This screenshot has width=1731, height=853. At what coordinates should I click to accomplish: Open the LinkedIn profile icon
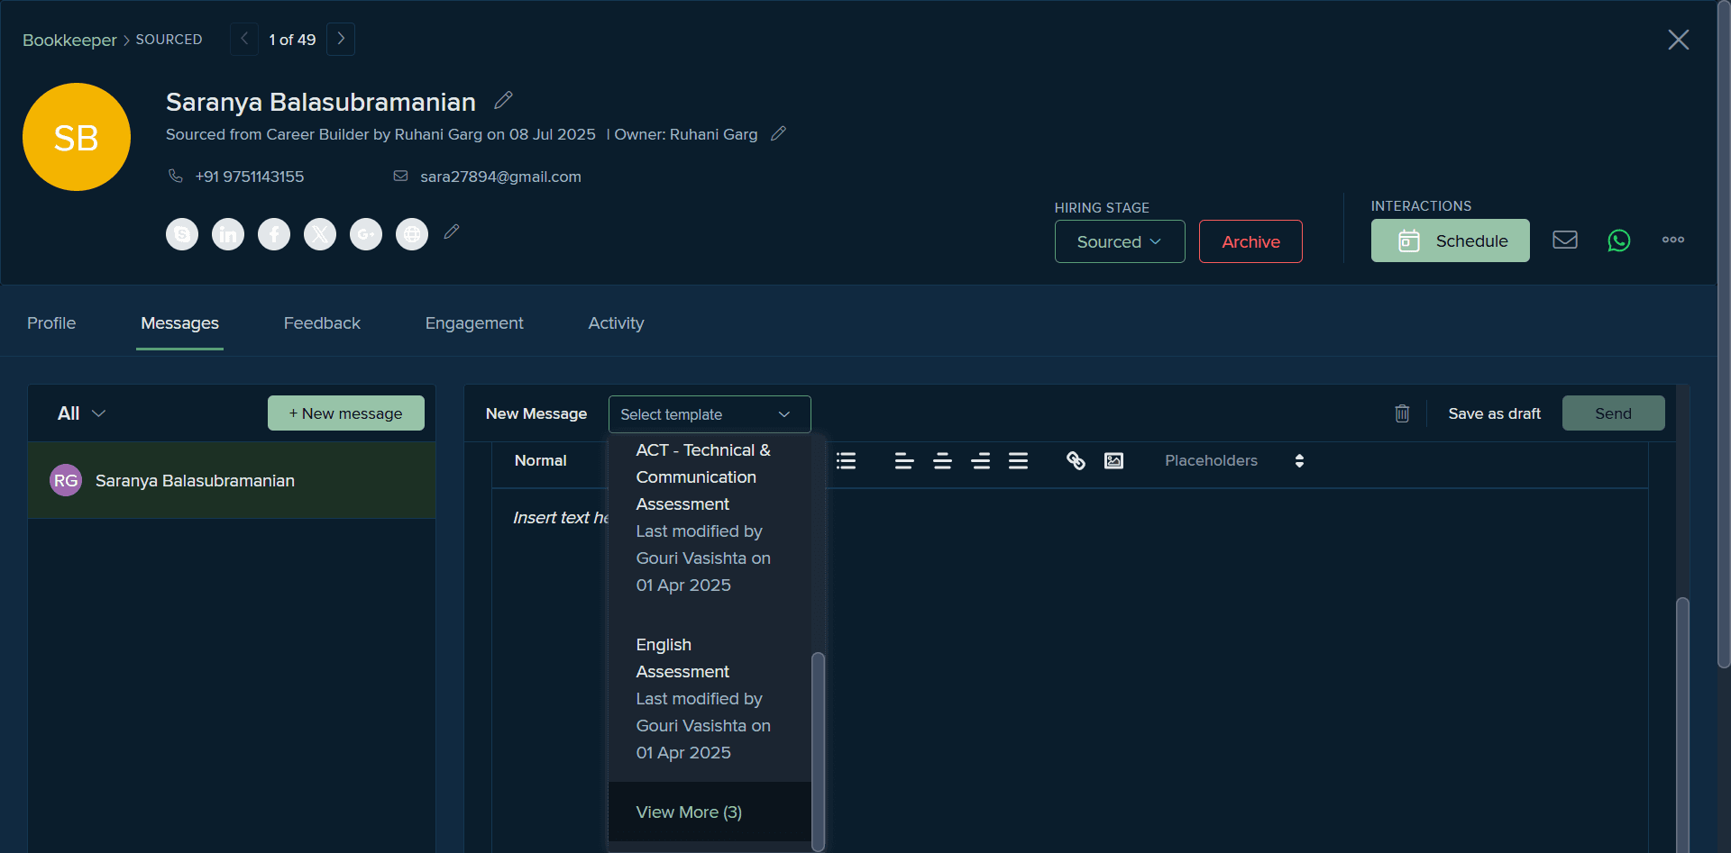(x=228, y=234)
